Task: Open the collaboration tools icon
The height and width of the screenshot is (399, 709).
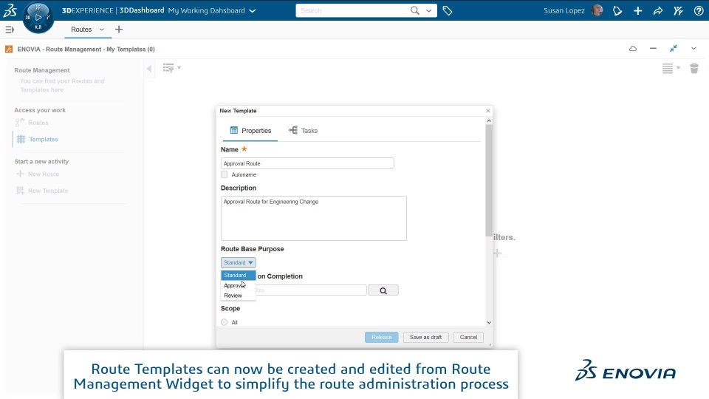Action: pos(678,10)
